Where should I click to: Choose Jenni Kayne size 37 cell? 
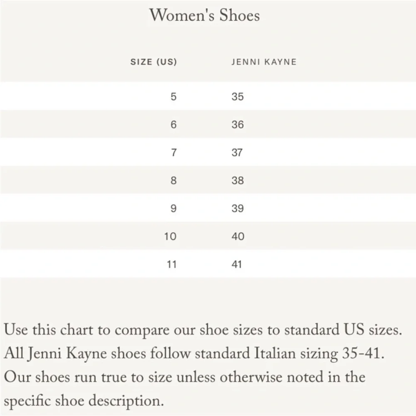[x=237, y=153]
